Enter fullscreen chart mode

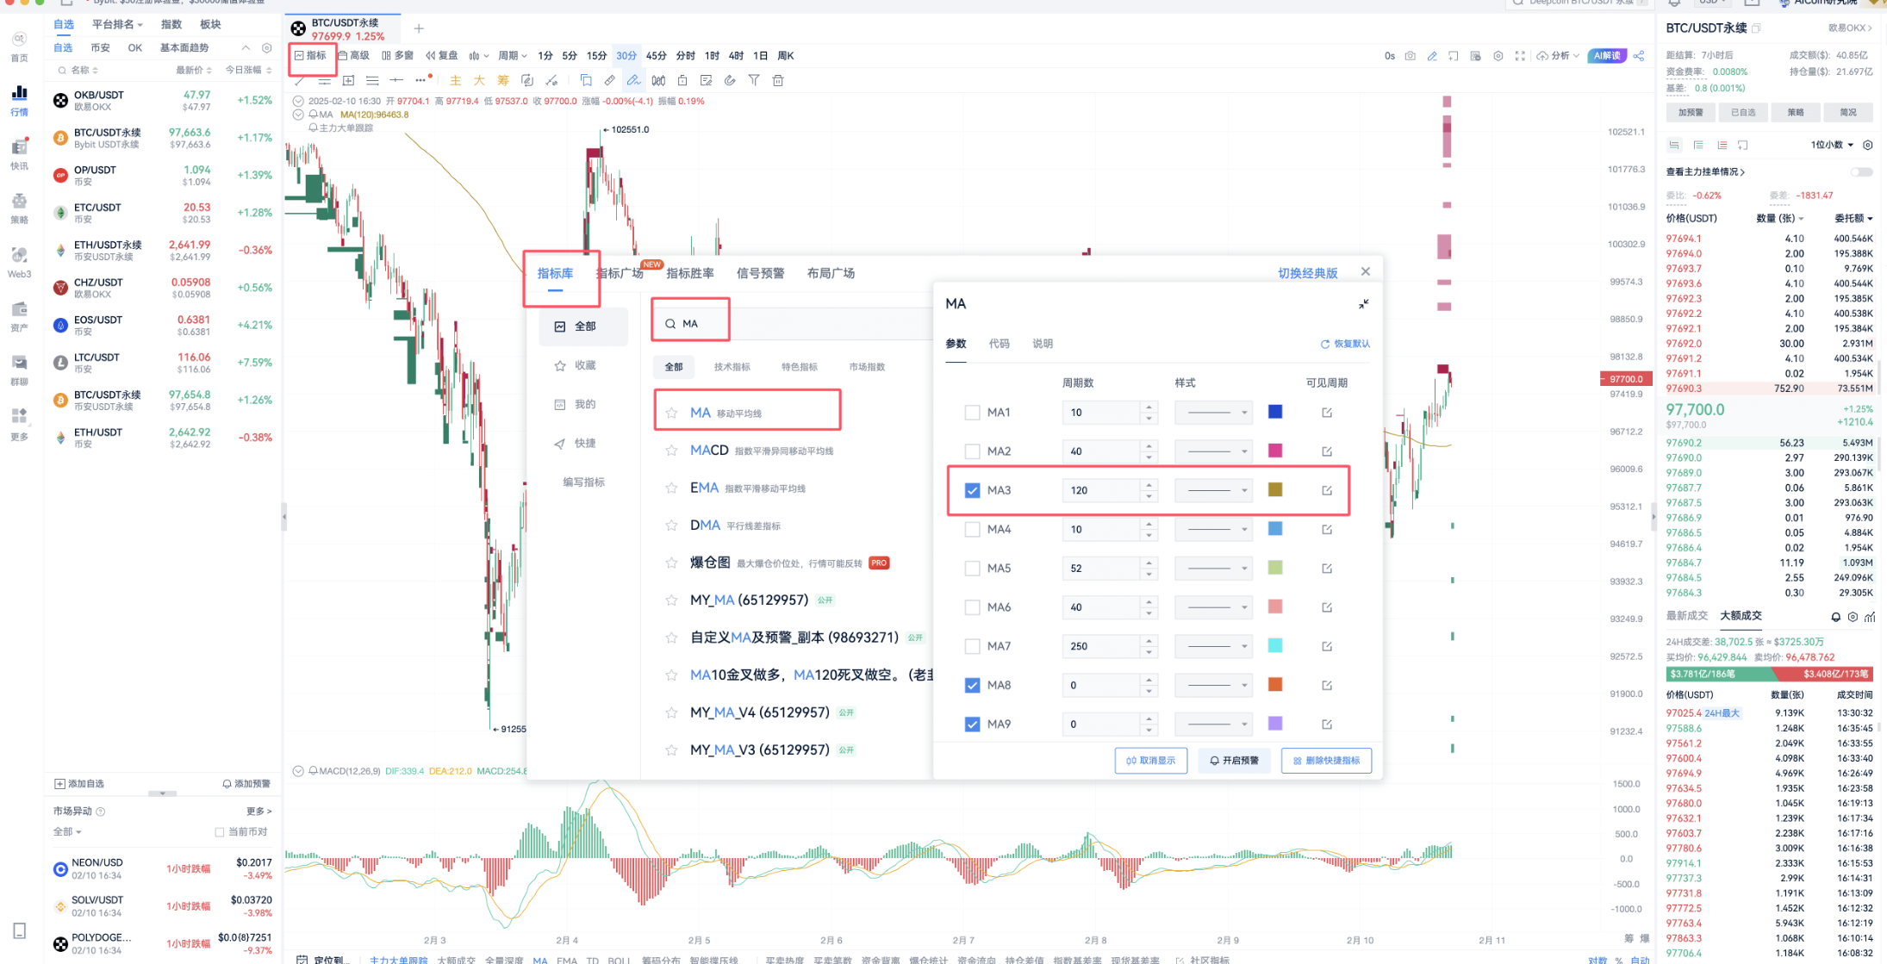(1520, 56)
